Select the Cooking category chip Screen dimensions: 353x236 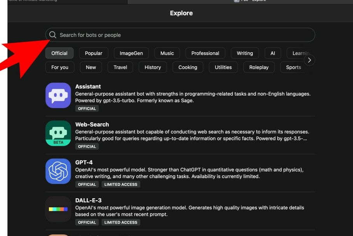tap(188, 67)
